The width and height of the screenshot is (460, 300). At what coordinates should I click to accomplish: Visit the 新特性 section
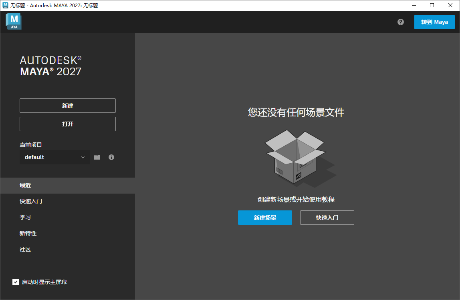29,233
